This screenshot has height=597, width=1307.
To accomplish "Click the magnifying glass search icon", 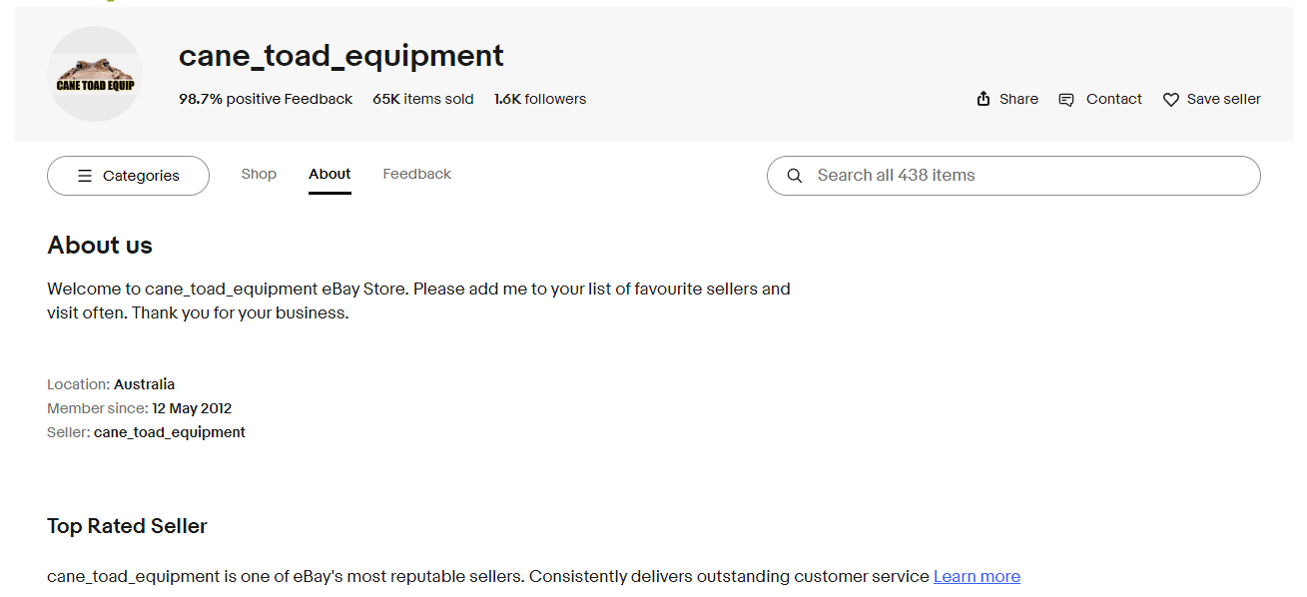I will (x=795, y=176).
